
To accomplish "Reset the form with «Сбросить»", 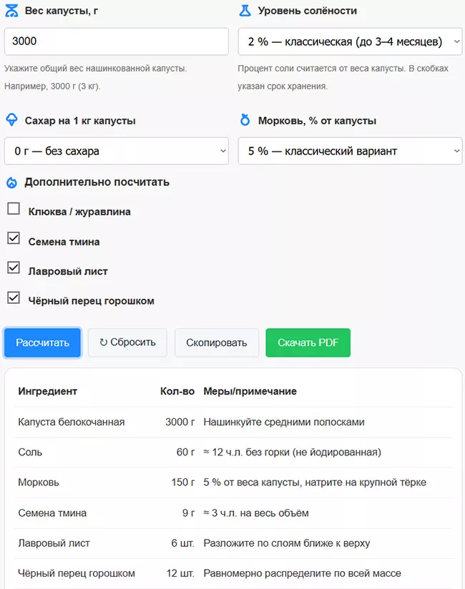I will (x=127, y=342).
